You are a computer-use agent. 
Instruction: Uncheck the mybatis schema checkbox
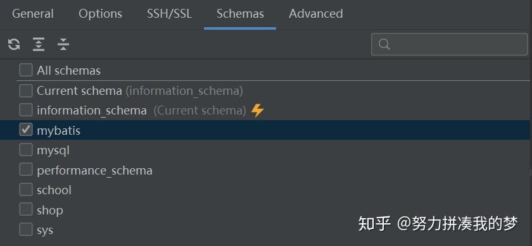[x=26, y=130]
